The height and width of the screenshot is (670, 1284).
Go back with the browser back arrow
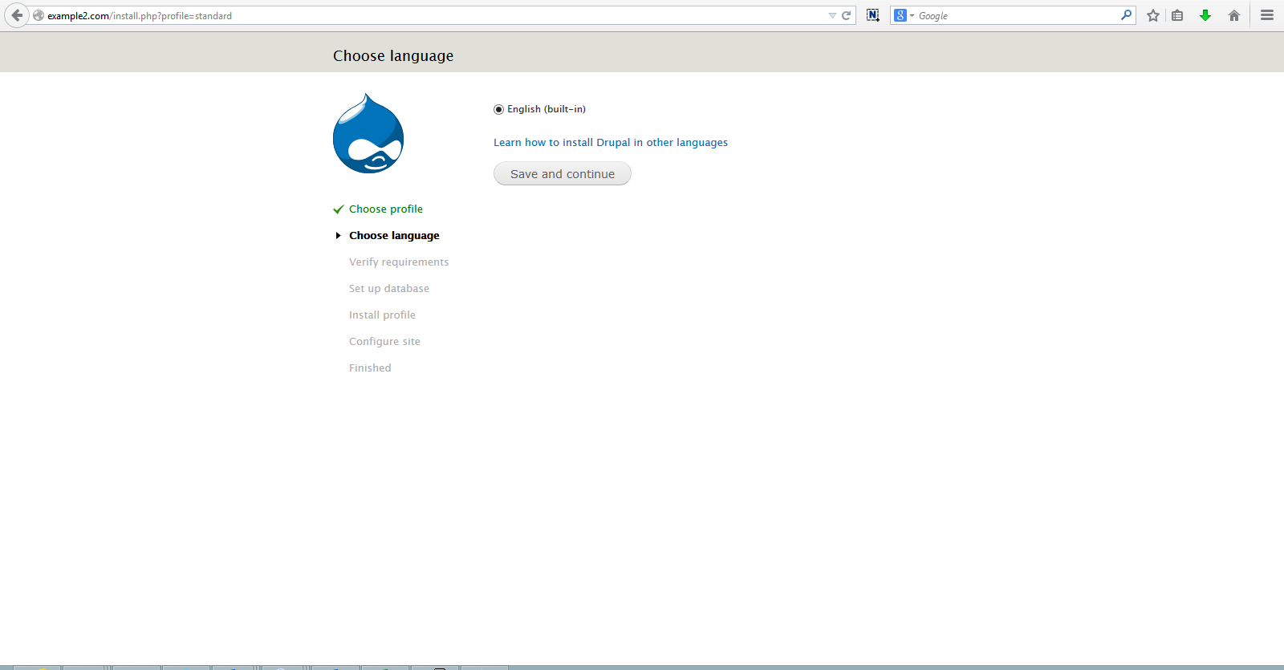click(17, 15)
